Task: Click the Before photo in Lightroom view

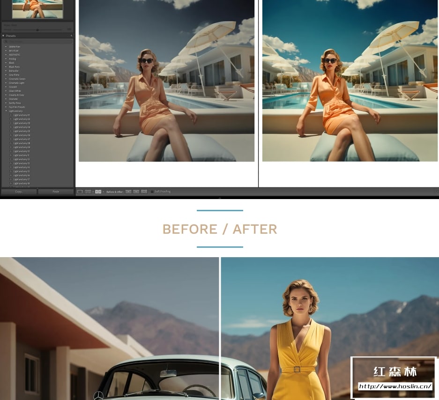Action: coord(167,81)
